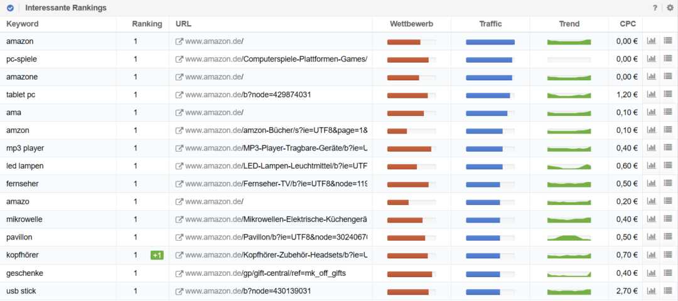Open list icon for geschenke row
The height and width of the screenshot is (301, 678).
pyautogui.click(x=668, y=273)
